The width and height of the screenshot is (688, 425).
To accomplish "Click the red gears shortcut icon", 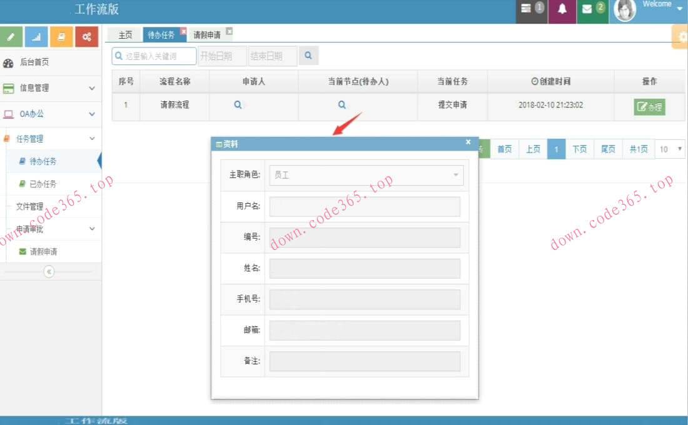I will pos(86,37).
